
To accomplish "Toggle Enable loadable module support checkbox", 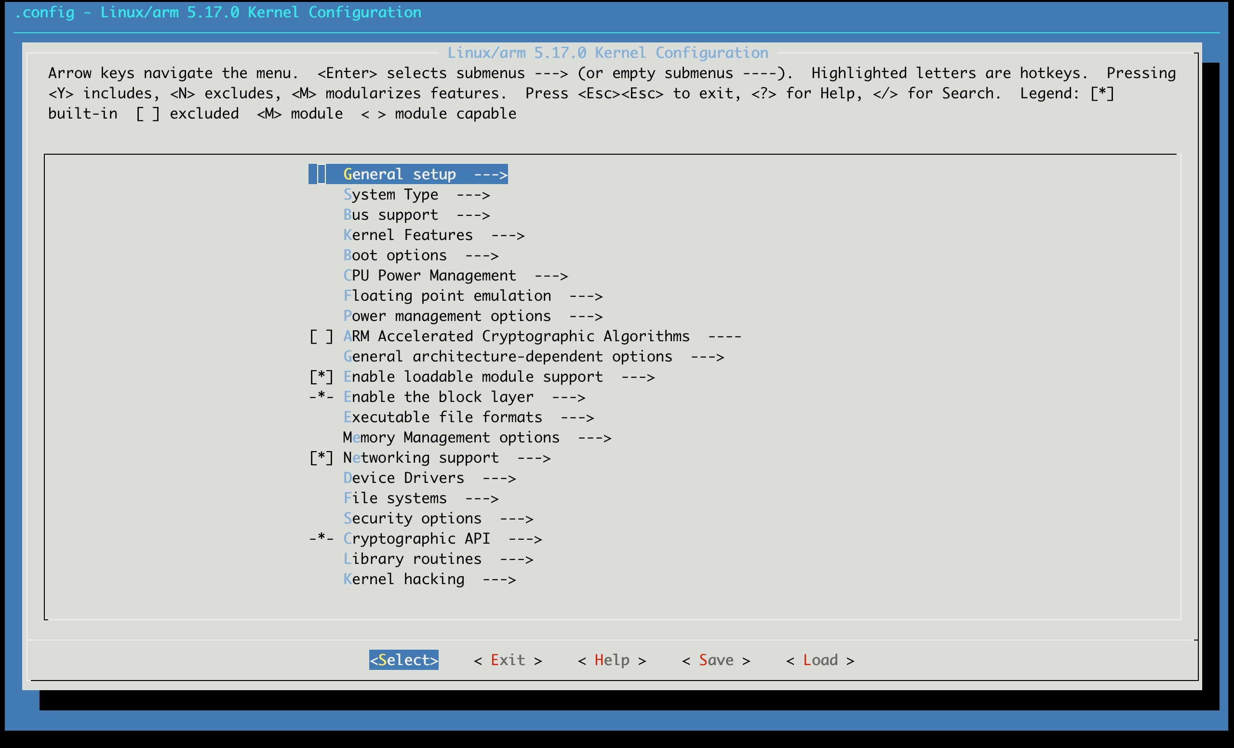I will (x=321, y=377).
